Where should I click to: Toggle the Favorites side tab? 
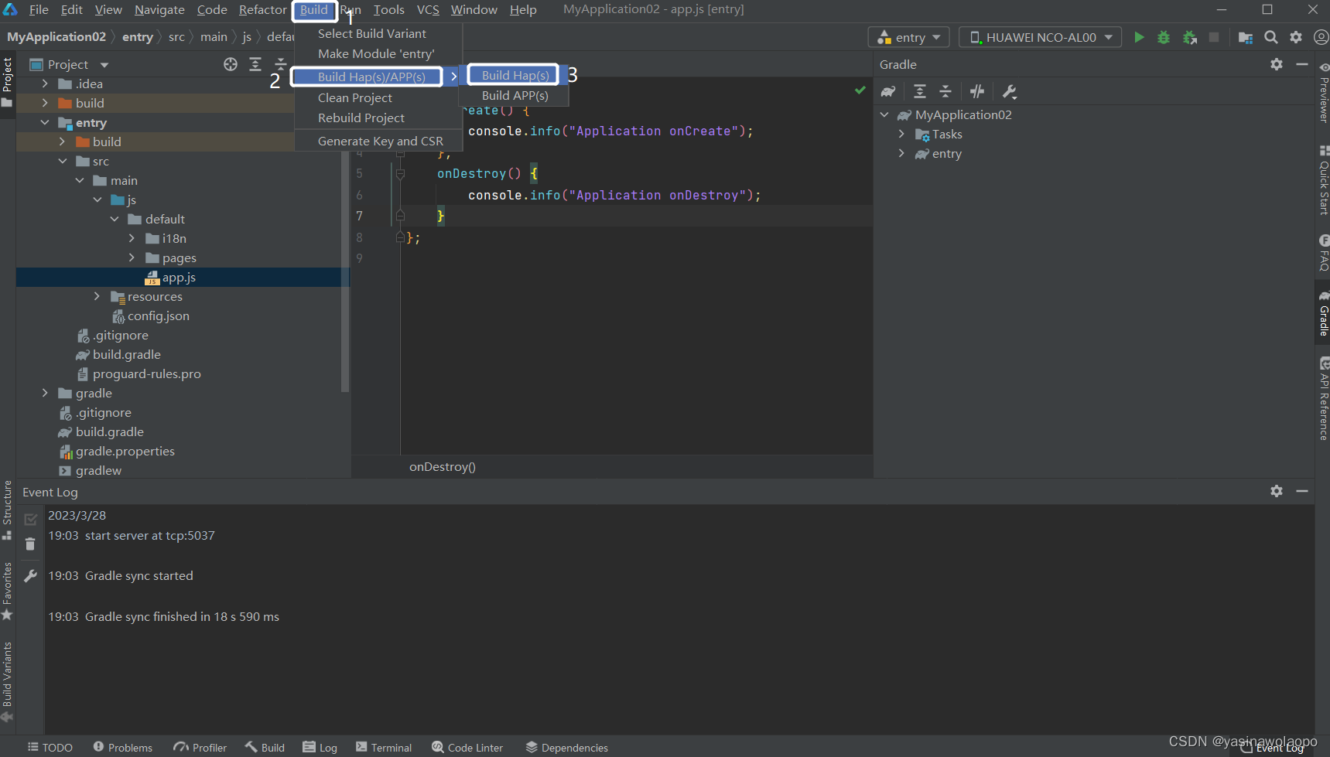click(7, 592)
